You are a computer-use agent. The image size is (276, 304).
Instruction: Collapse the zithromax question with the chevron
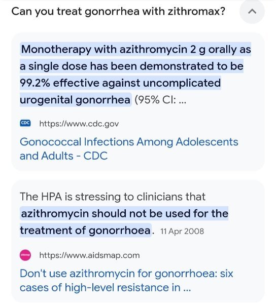click(252, 12)
